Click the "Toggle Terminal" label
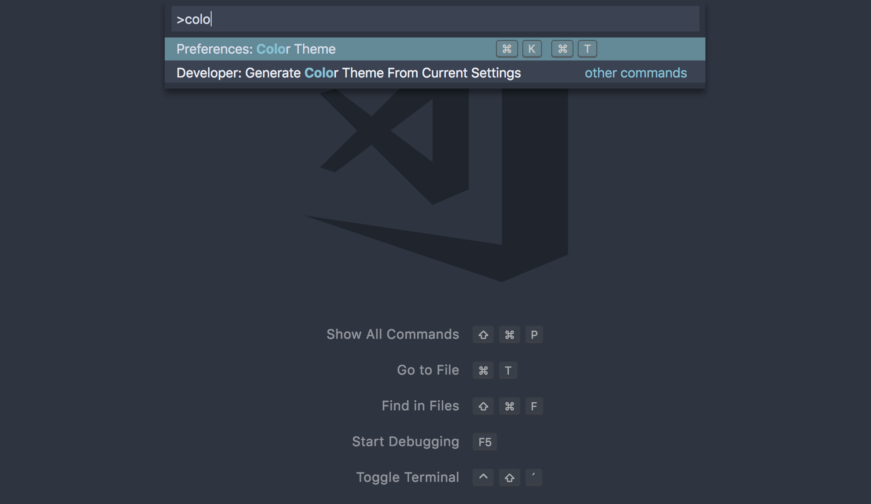871x504 pixels. point(407,477)
